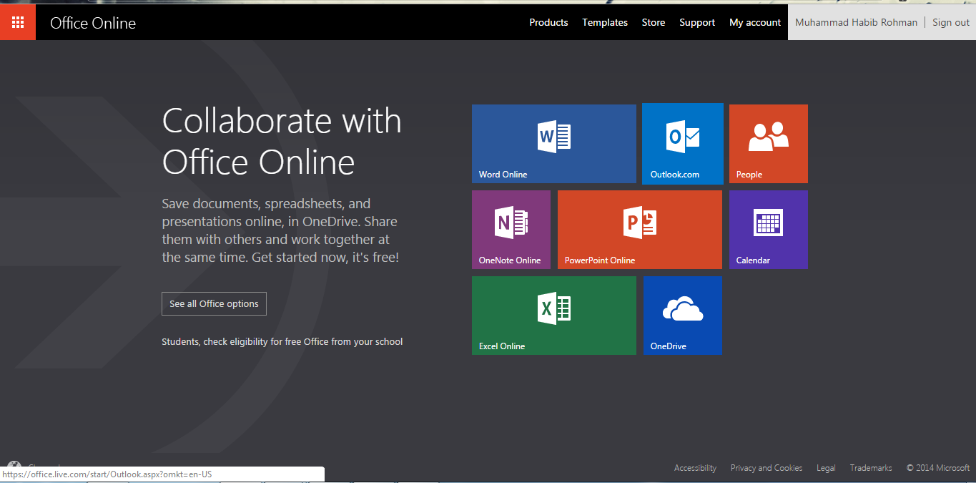Screen dimensions: 976x483
Task: Click the Muhammad Habib Rohman account name
Action: [856, 22]
